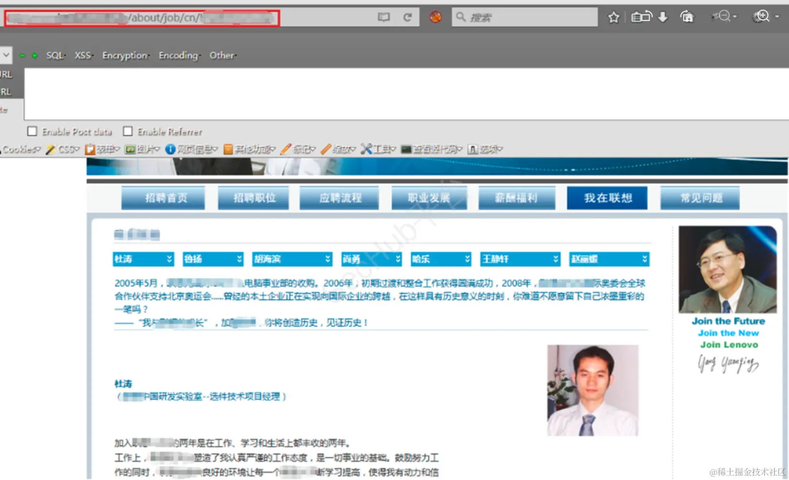The image size is (789, 480).
Task: Open downloads with the down-arrow icon
Action: click(663, 17)
